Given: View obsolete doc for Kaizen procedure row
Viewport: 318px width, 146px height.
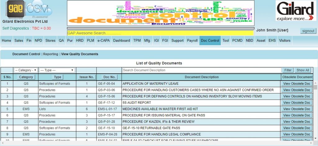Looking at the screenshot, I should 297,122.
